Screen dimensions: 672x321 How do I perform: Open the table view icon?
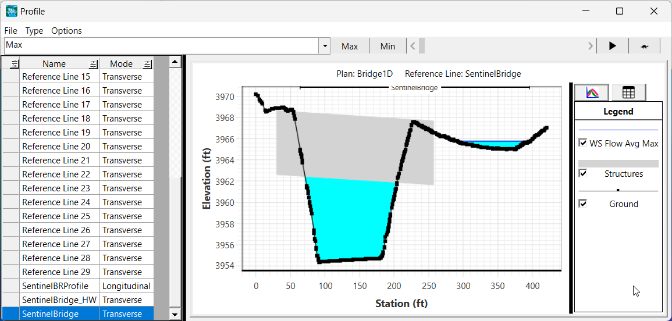[x=628, y=92]
